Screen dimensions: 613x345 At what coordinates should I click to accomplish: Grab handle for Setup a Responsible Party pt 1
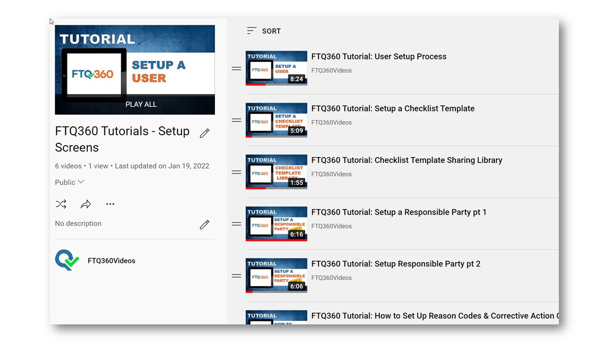pos(236,224)
